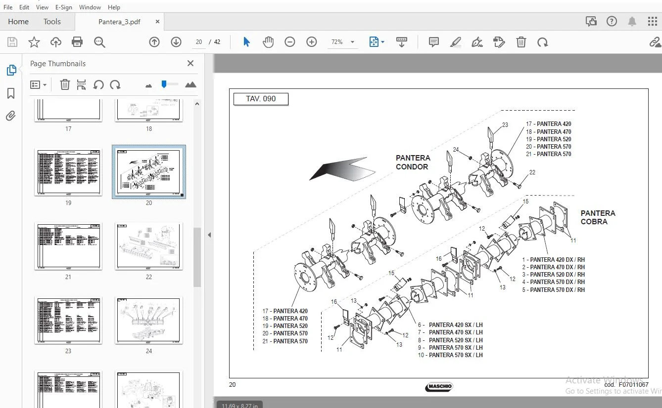
Task: Adjust the thumbnail size slider handle
Action: click(164, 84)
